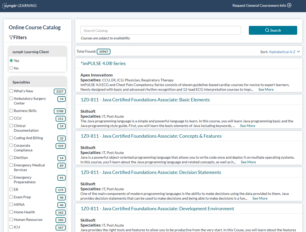306x232 pixels.
Task: Check the ICU specialty filter
Action: tap(11, 227)
